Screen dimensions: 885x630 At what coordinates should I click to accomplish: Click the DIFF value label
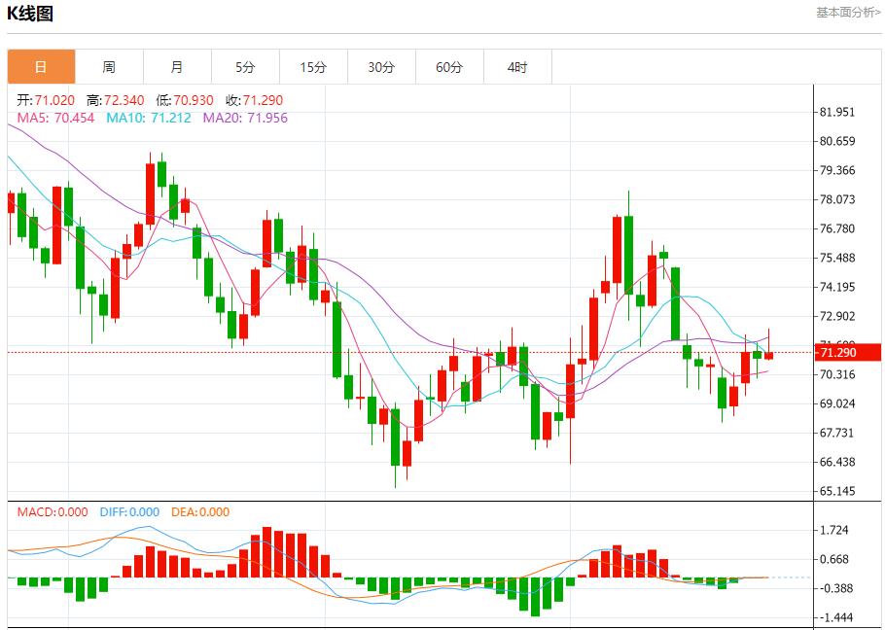[x=127, y=512]
